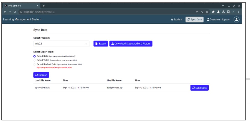
Task: Click time Sep 14, 2023, 11:16:02 PM
Action: click(148, 88)
